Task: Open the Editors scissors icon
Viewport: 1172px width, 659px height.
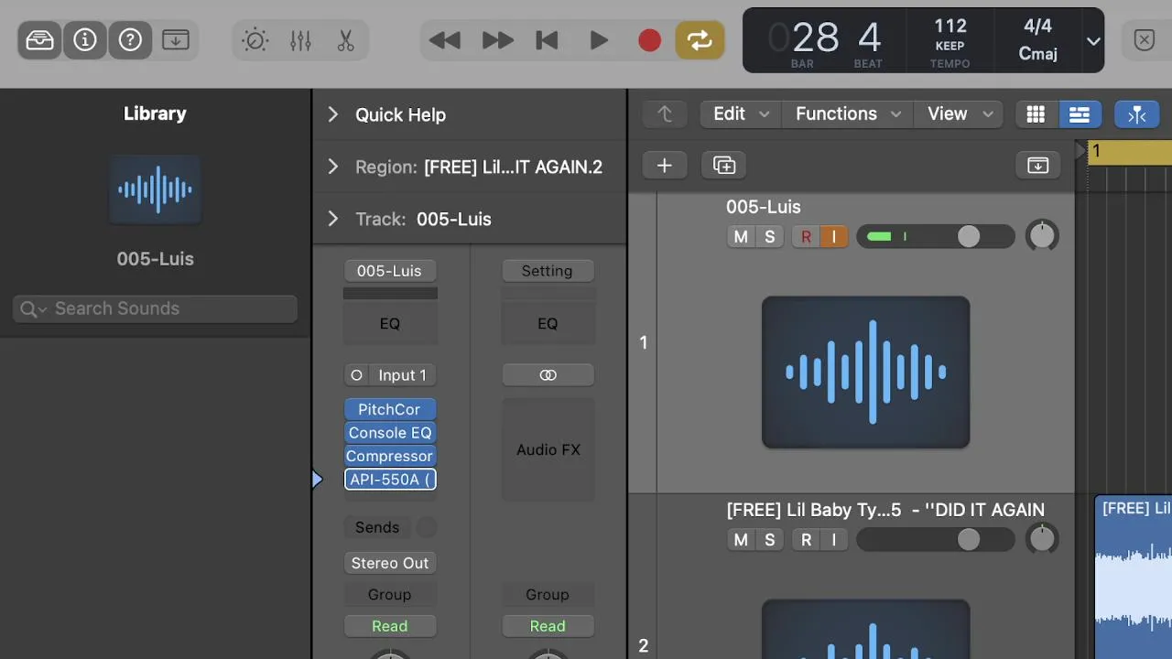Action: pos(345,40)
